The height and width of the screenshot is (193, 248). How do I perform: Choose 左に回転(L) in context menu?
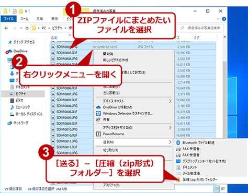(x=111, y=93)
